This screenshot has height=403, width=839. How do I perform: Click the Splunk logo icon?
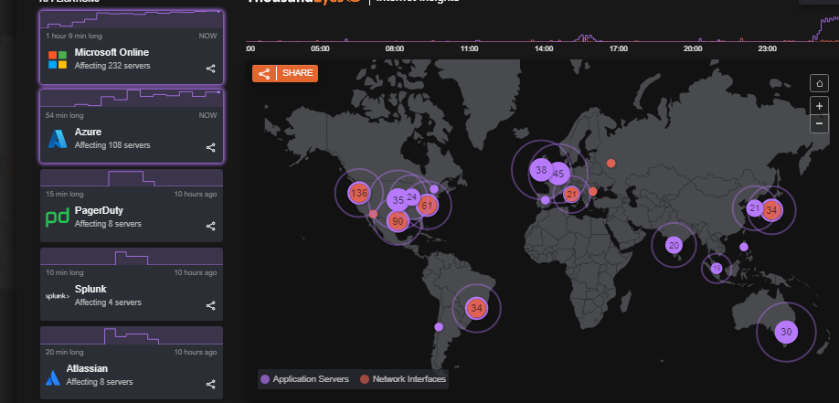pos(58,296)
